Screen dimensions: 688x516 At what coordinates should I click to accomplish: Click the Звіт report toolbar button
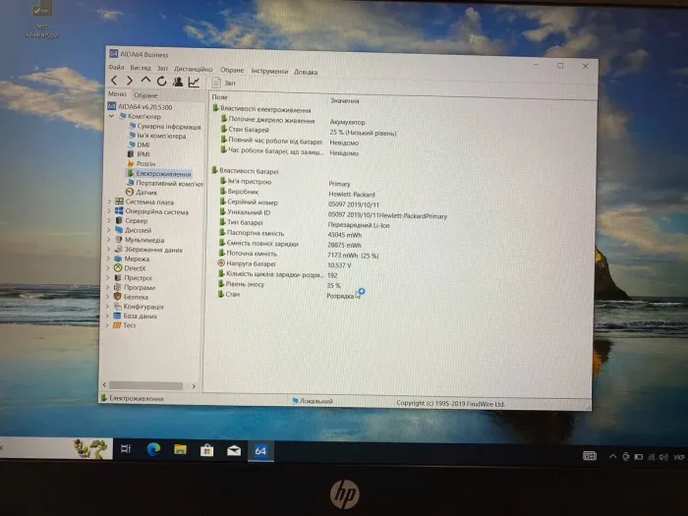click(224, 83)
